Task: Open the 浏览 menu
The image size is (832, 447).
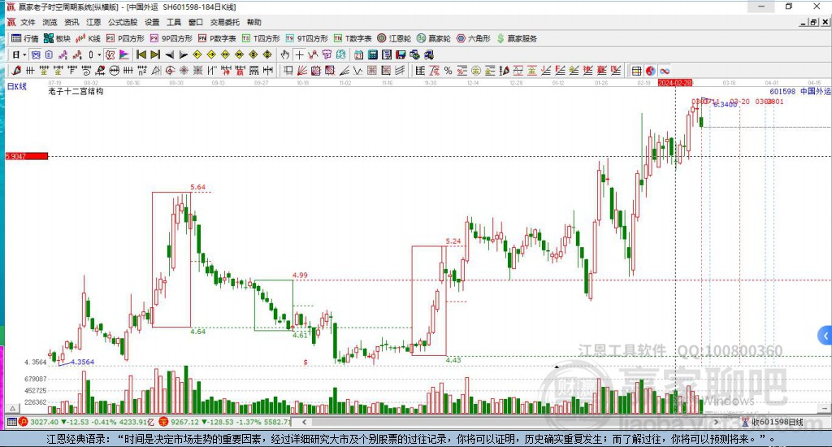Action: 50,22
